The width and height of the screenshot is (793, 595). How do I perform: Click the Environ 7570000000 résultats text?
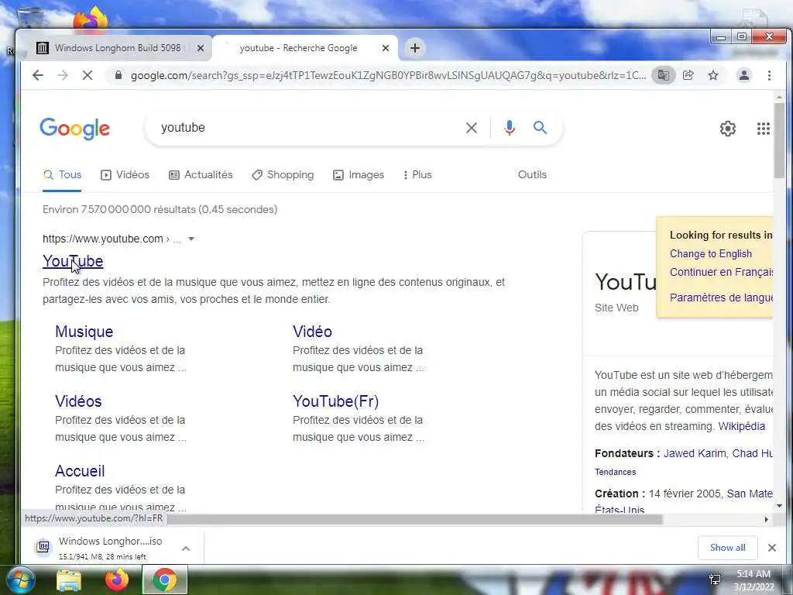[160, 209]
